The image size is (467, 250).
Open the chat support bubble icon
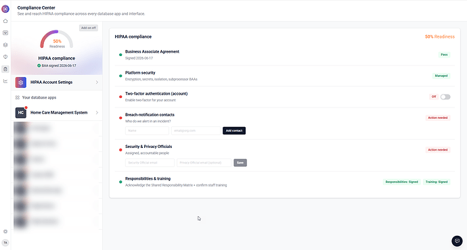point(457,241)
